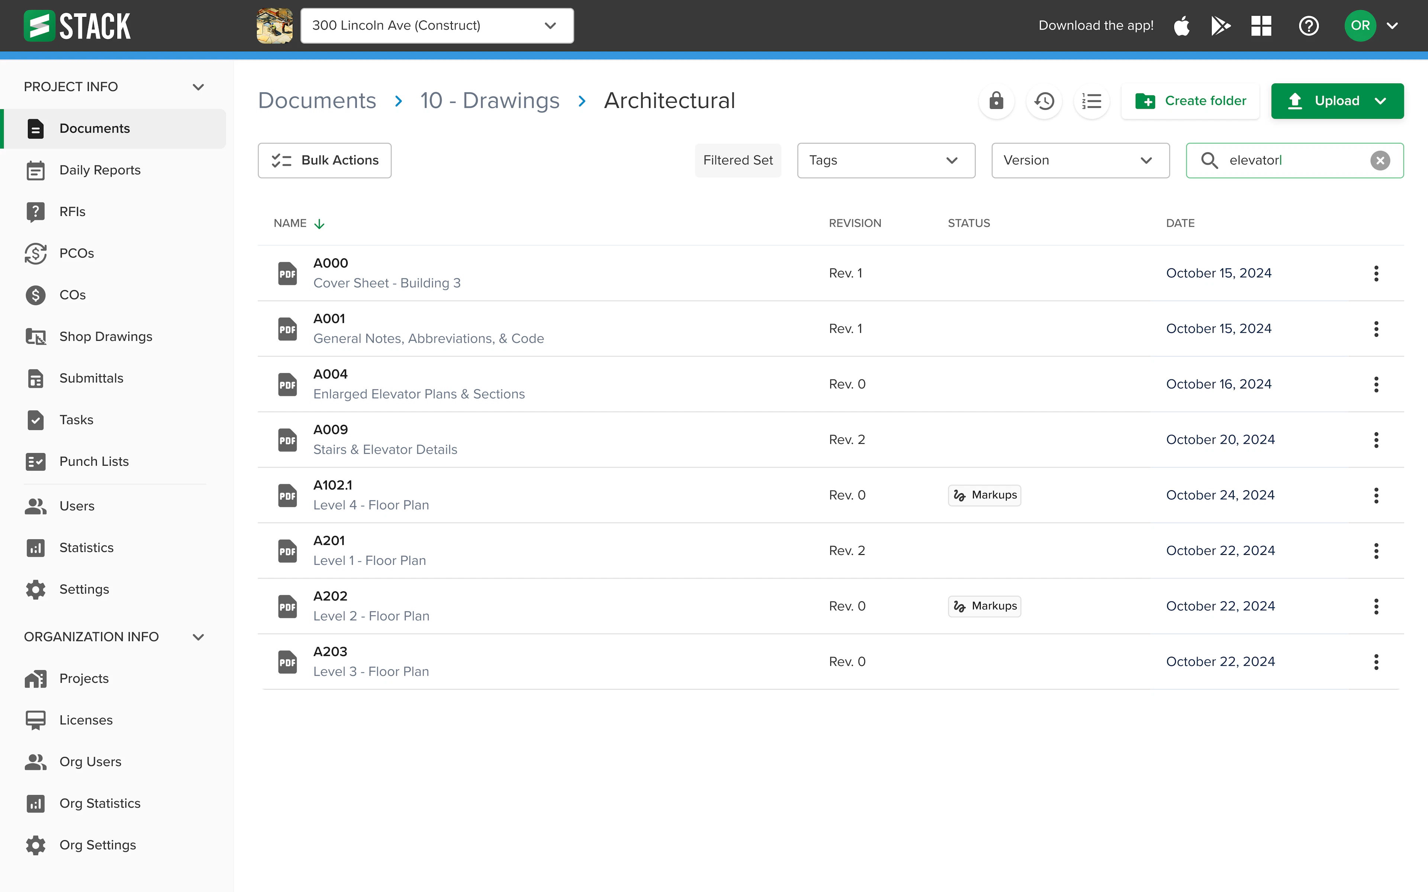Click the lock permissions icon
The image size is (1428, 892).
[x=996, y=101]
